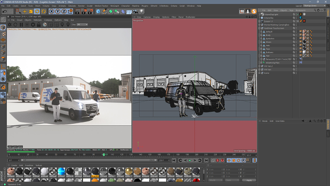Select the Hair object row

point(267,56)
